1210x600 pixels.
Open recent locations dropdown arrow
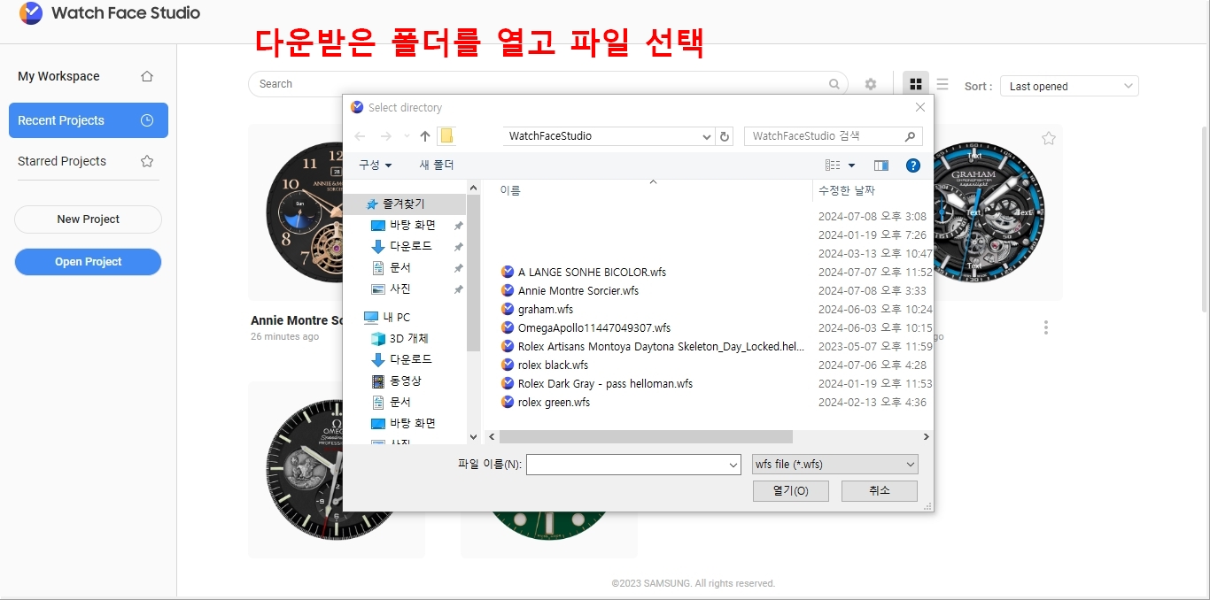[407, 136]
